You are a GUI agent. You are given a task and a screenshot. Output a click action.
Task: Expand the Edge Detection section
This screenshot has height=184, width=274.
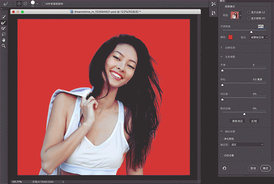coord(220,47)
